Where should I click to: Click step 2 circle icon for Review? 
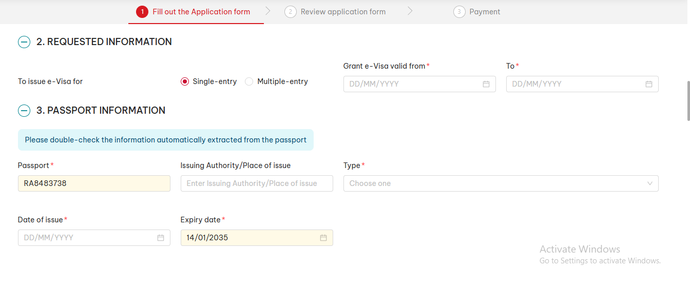(x=291, y=12)
